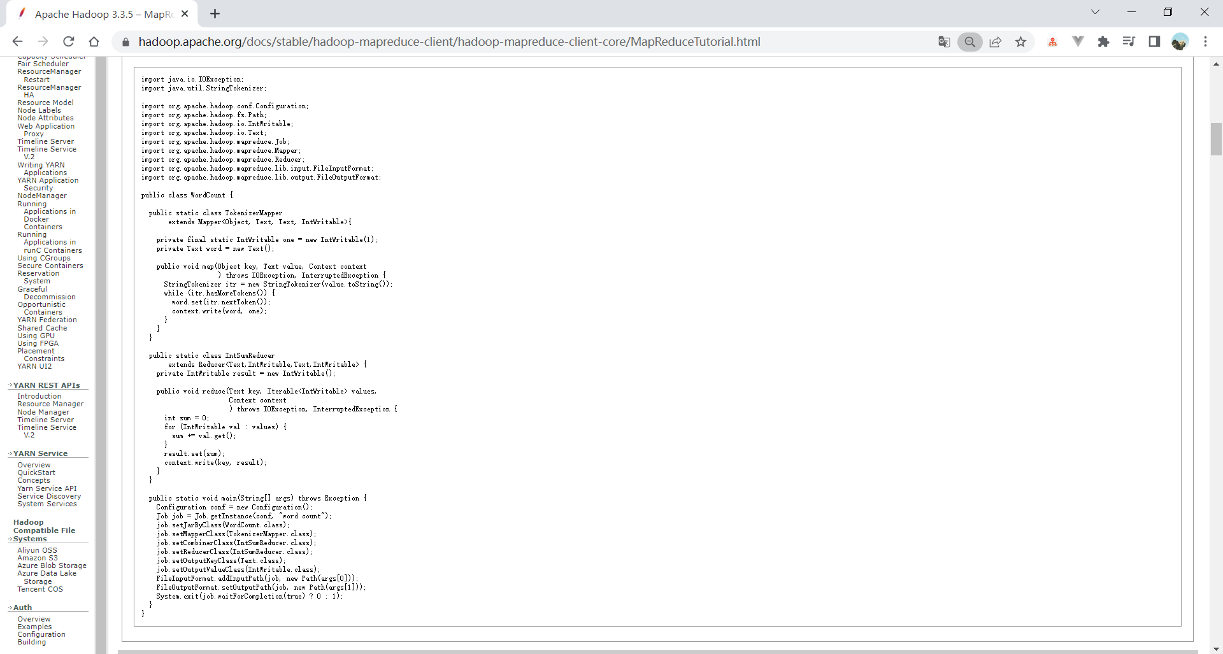Go to browser home page

click(94, 41)
